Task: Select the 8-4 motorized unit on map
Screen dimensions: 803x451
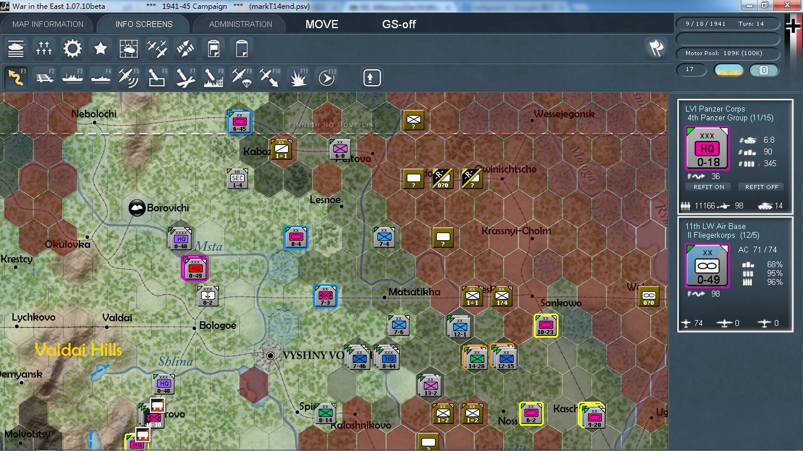Action: 296,238
